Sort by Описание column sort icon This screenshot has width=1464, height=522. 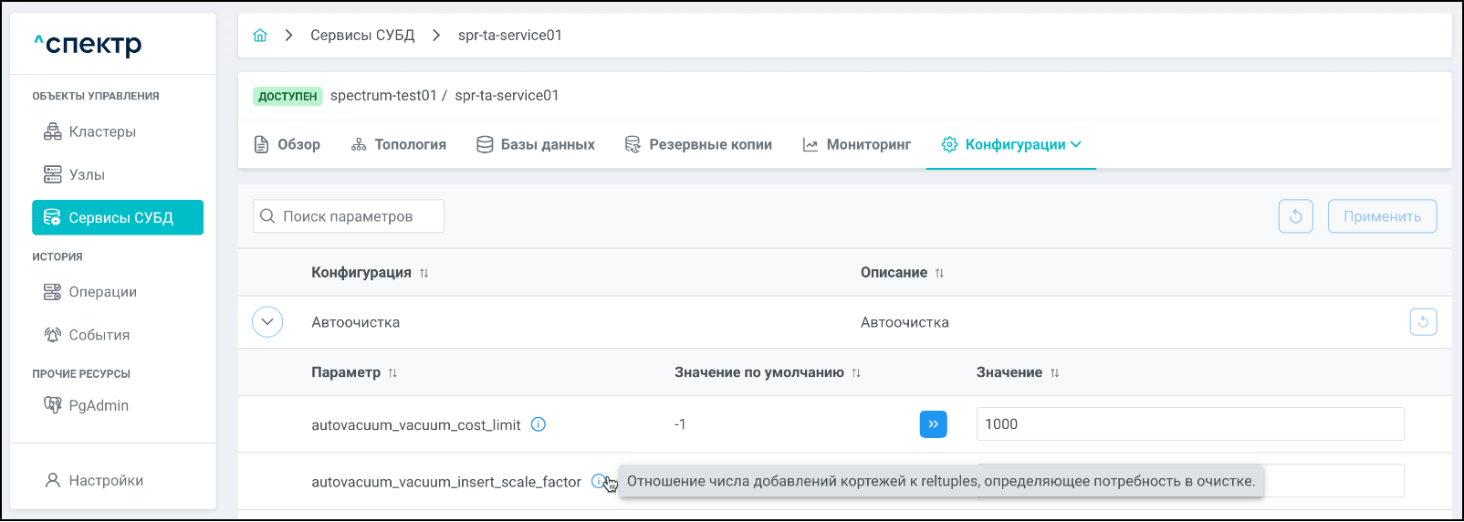pos(939,273)
